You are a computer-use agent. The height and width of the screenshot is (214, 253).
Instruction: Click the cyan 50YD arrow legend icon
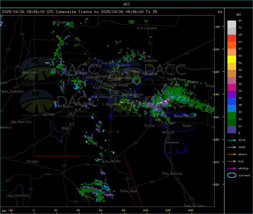(x=232, y=140)
